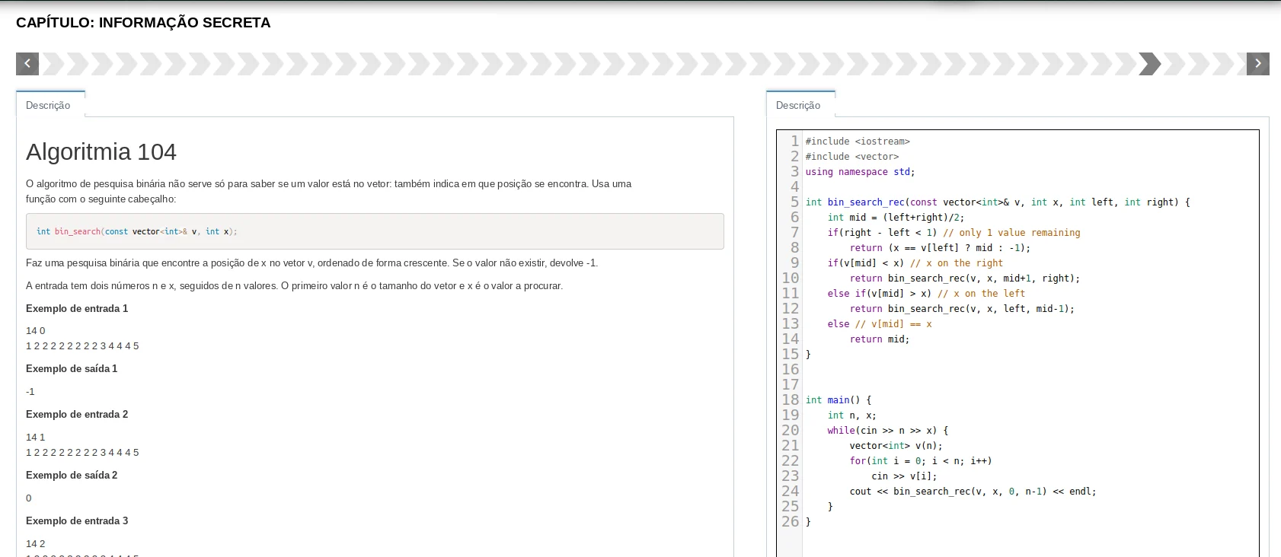1281x557 pixels.
Task: Advance to the next exercise with the right arrow
Action: pos(1257,64)
